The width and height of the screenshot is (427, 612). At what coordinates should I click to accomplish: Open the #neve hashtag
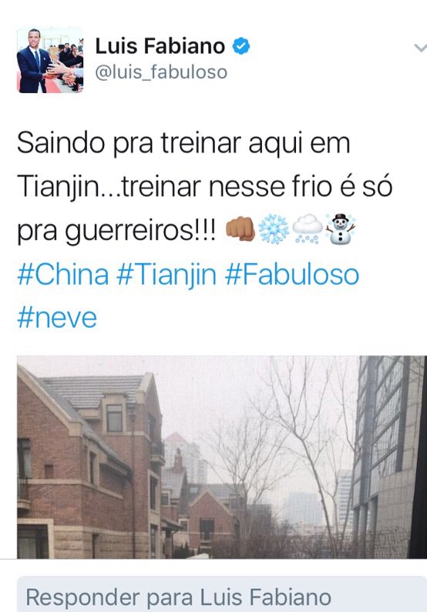click(x=57, y=318)
